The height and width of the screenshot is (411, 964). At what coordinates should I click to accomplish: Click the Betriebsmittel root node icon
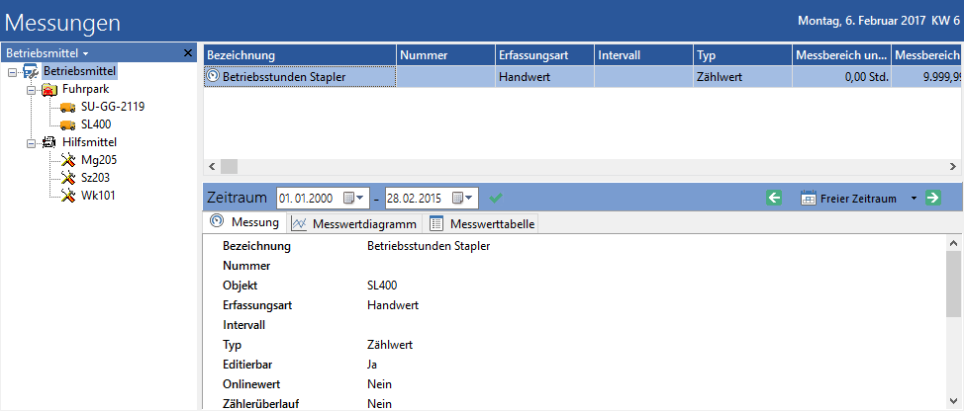coord(31,72)
